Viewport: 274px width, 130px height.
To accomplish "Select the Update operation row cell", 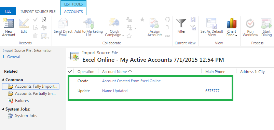I will click(x=83, y=91).
